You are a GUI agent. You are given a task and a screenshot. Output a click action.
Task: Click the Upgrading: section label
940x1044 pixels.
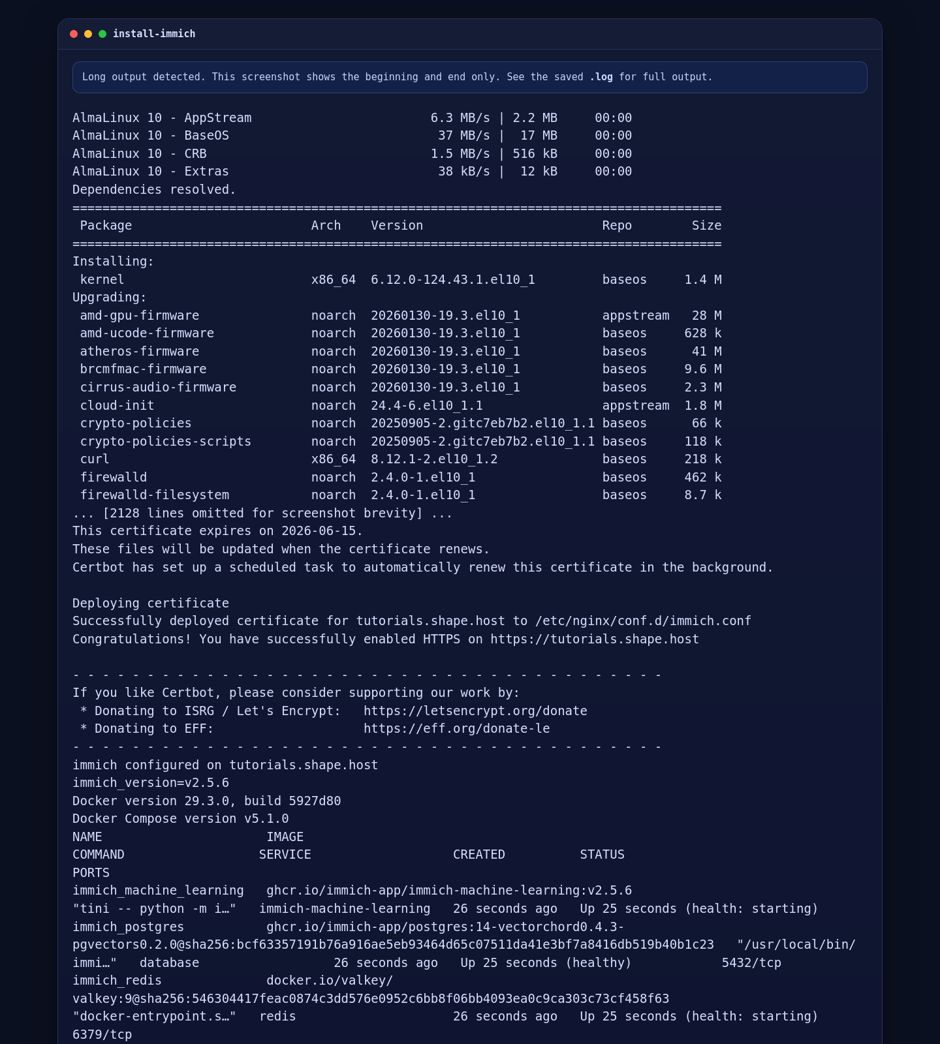click(110, 298)
